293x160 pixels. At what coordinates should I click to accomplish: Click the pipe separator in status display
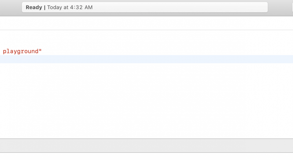tap(44, 7)
